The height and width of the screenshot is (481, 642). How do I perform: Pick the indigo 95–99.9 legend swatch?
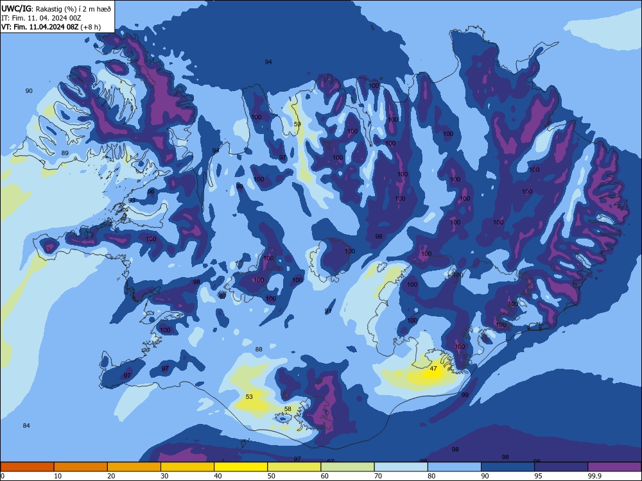[x=561, y=467]
